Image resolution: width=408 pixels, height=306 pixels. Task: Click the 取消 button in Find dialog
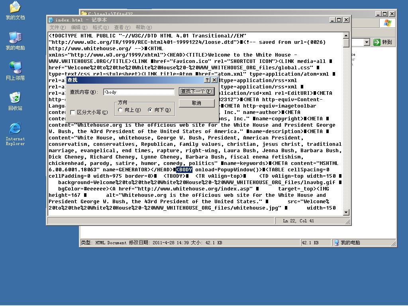coord(197,103)
